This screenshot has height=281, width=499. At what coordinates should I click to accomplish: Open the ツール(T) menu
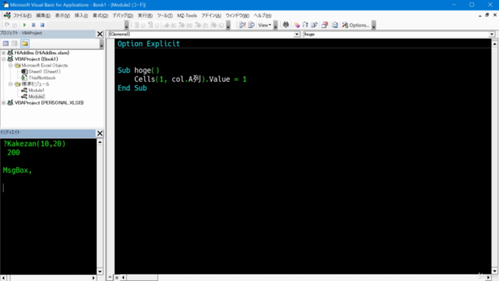click(165, 16)
